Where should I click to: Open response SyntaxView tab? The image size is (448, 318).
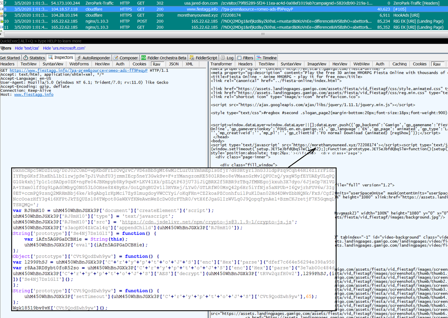pos(291,64)
